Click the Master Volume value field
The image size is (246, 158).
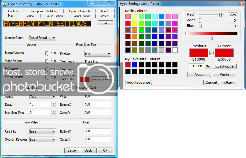point(53,53)
